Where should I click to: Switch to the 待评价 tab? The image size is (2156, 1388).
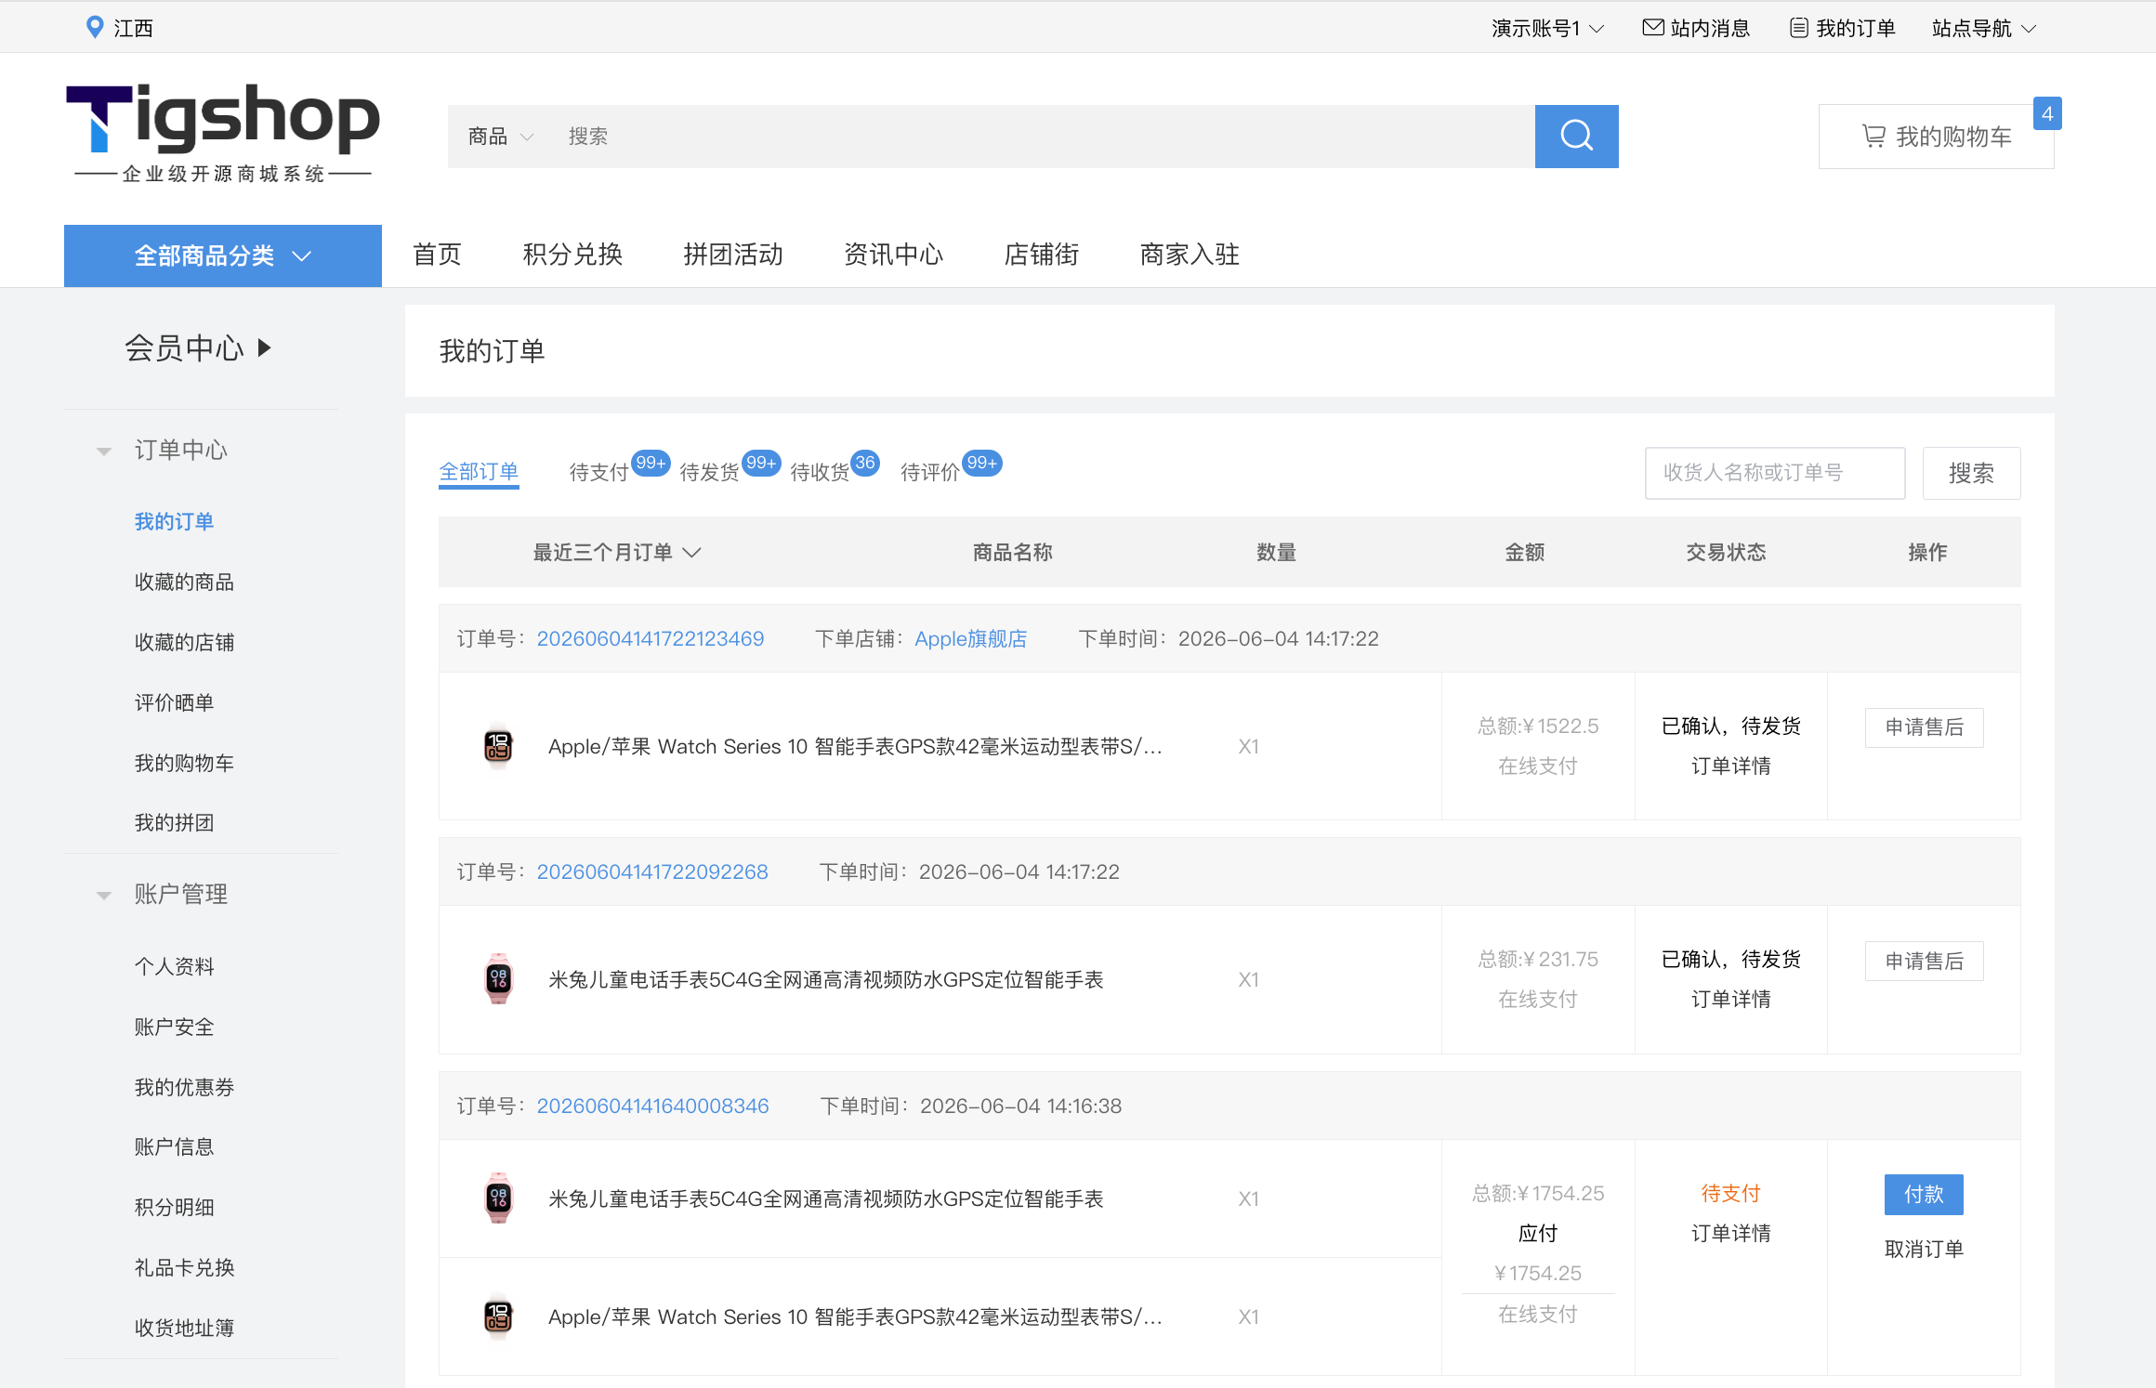pyautogui.click(x=930, y=473)
